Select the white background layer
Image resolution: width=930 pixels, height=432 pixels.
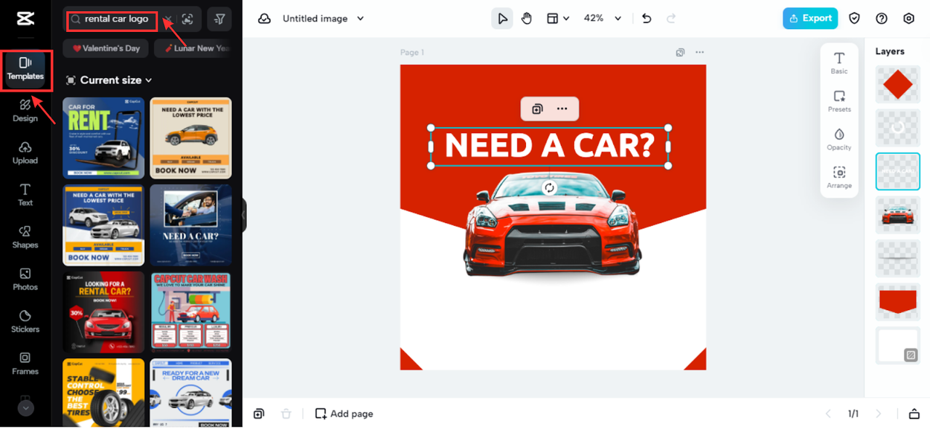898,346
